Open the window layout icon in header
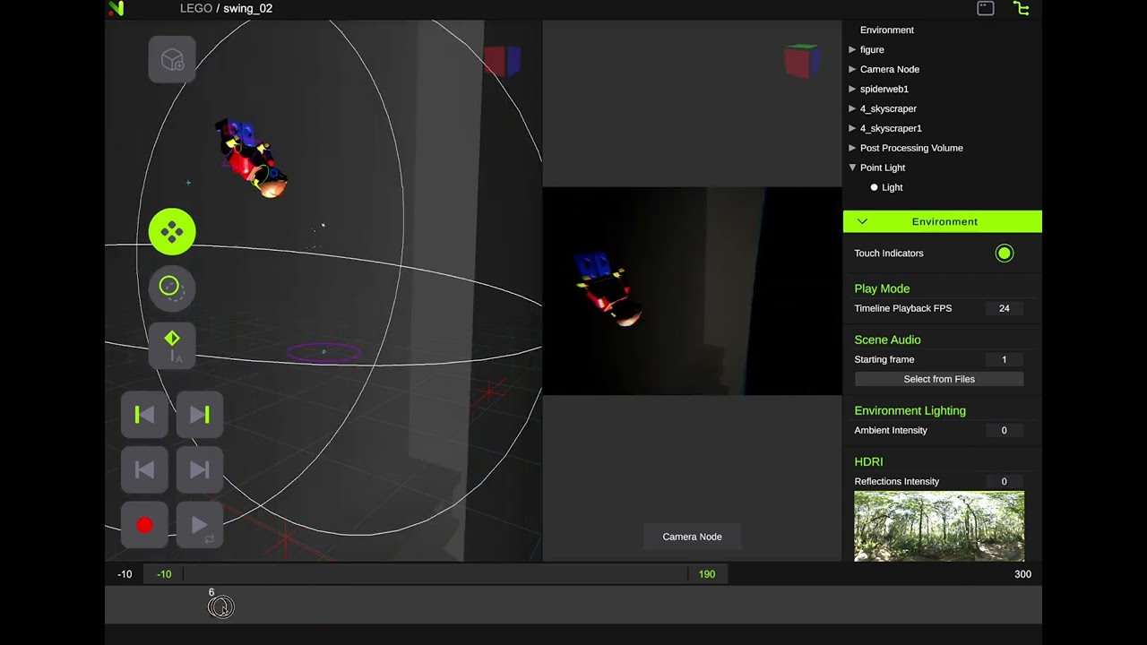Image resolution: width=1147 pixels, height=645 pixels. point(986,8)
